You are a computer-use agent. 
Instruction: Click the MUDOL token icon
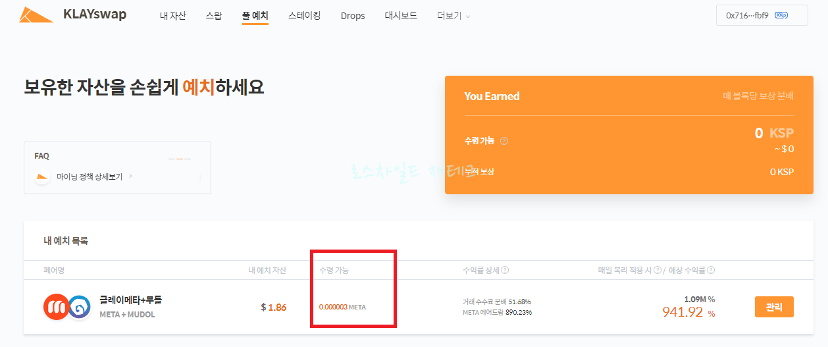[x=79, y=307]
